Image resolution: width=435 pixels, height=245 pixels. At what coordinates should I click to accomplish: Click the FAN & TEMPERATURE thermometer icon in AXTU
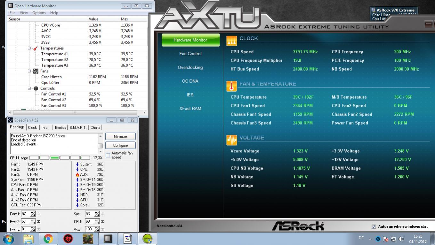point(232,86)
